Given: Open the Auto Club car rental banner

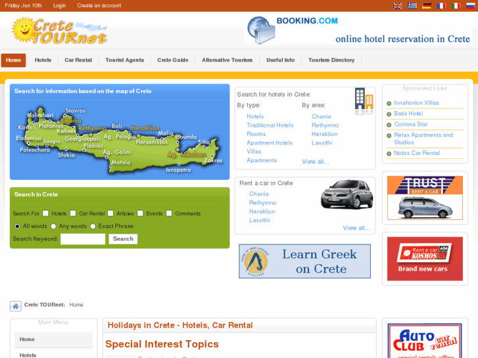Looking at the screenshot, I should tap(425, 341).
